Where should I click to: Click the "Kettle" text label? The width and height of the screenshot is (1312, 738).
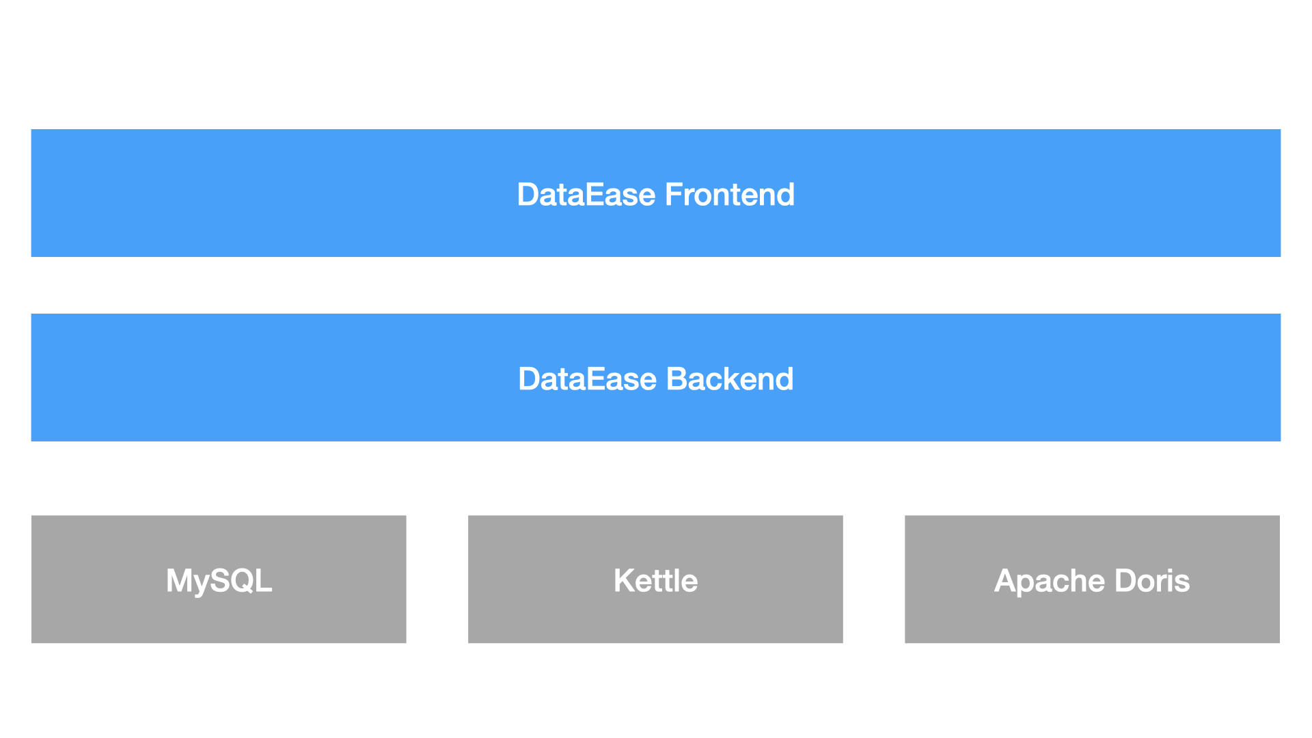655,581
